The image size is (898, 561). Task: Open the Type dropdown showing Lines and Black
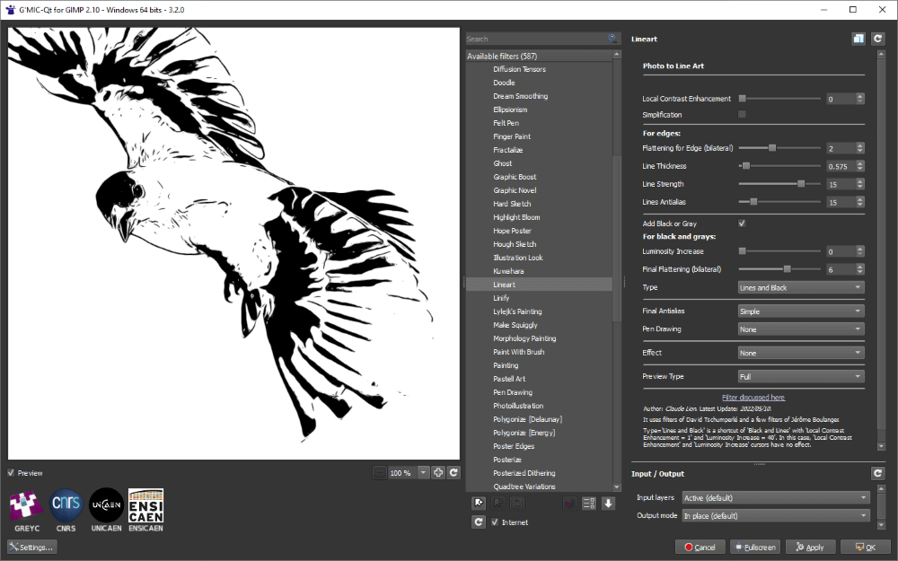(800, 287)
